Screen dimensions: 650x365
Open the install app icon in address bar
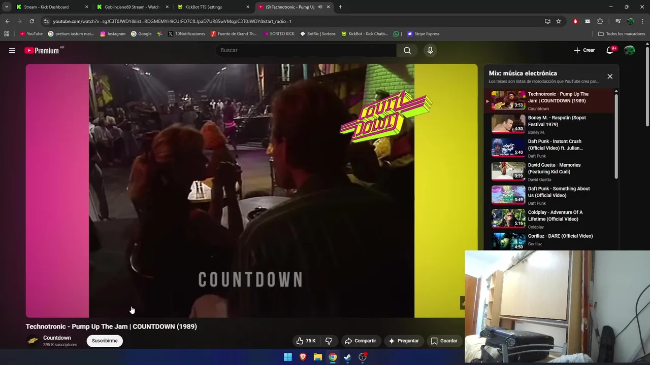547,21
